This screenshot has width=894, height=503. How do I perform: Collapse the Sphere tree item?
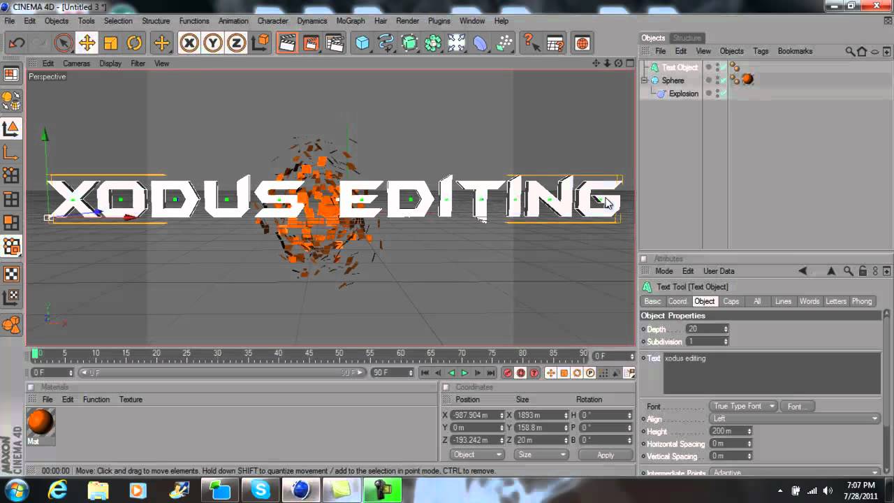645,80
